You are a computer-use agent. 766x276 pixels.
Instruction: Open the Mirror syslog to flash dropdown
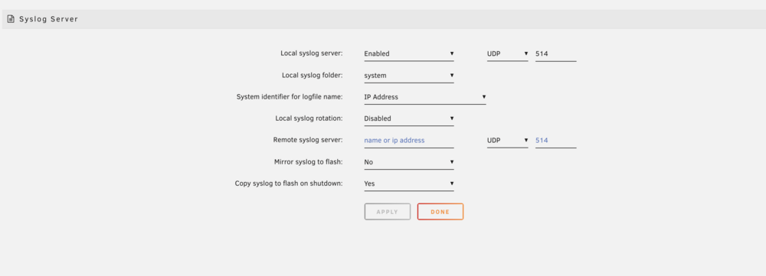(x=409, y=162)
